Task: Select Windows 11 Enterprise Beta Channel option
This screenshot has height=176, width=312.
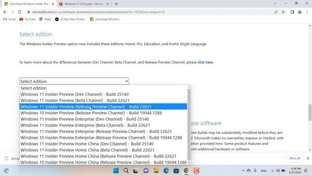Action: pos(103,125)
